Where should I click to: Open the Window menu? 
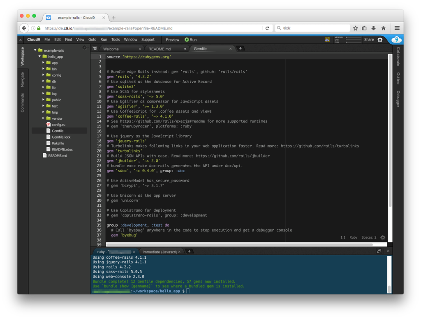pyautogui.click(x=130, y=40)
